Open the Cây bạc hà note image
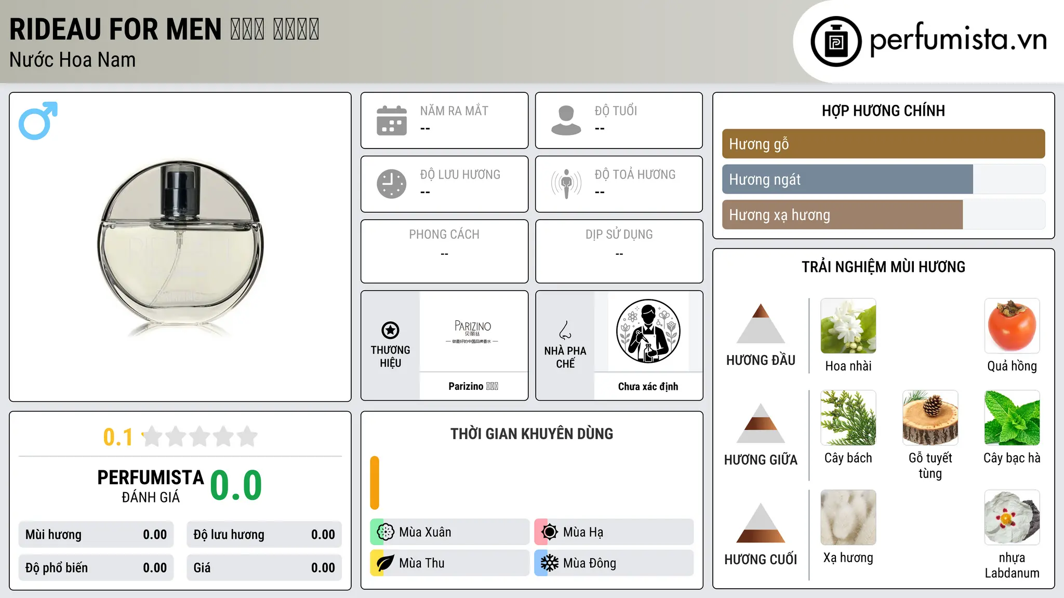The width and height of the screenshot is (1064, 598). click(1012, 418)
